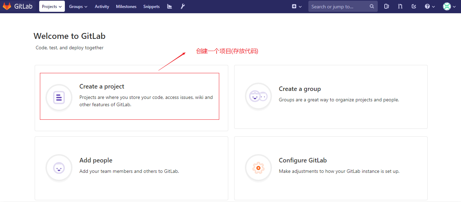Viewport: 461px width, 202px height.
Task: Open the Issues icon in navbar
Action: pos(386,6)
